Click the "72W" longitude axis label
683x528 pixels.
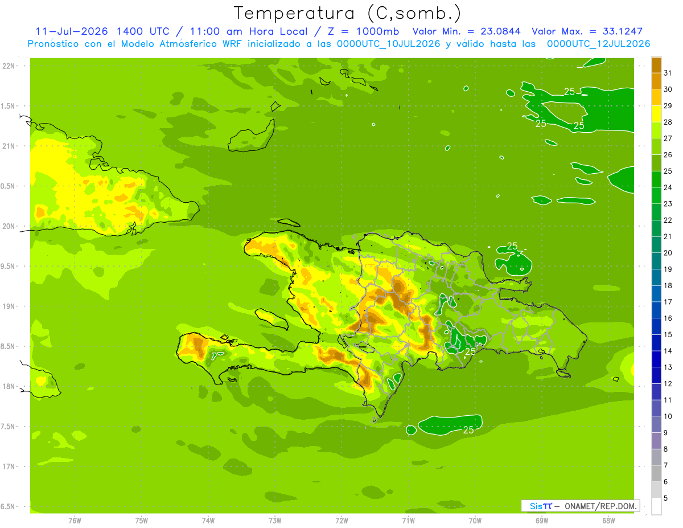point(341,520)
